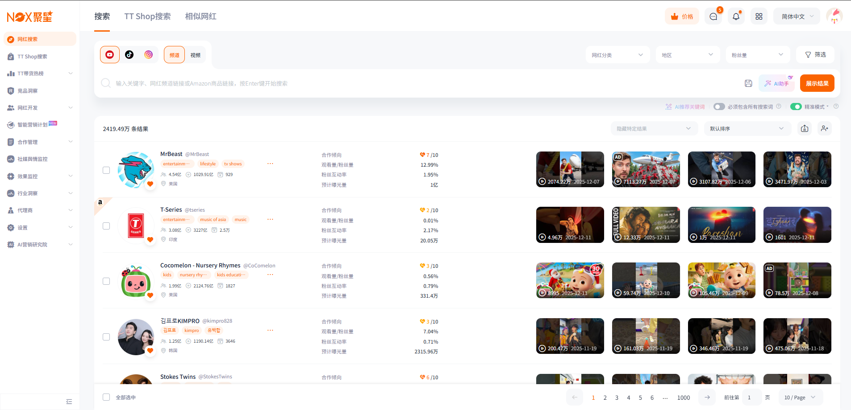Expand the 默认排序 sort dropdown
Image resolution: width=851 pixels, height=410 pixels.
[747, 129]
